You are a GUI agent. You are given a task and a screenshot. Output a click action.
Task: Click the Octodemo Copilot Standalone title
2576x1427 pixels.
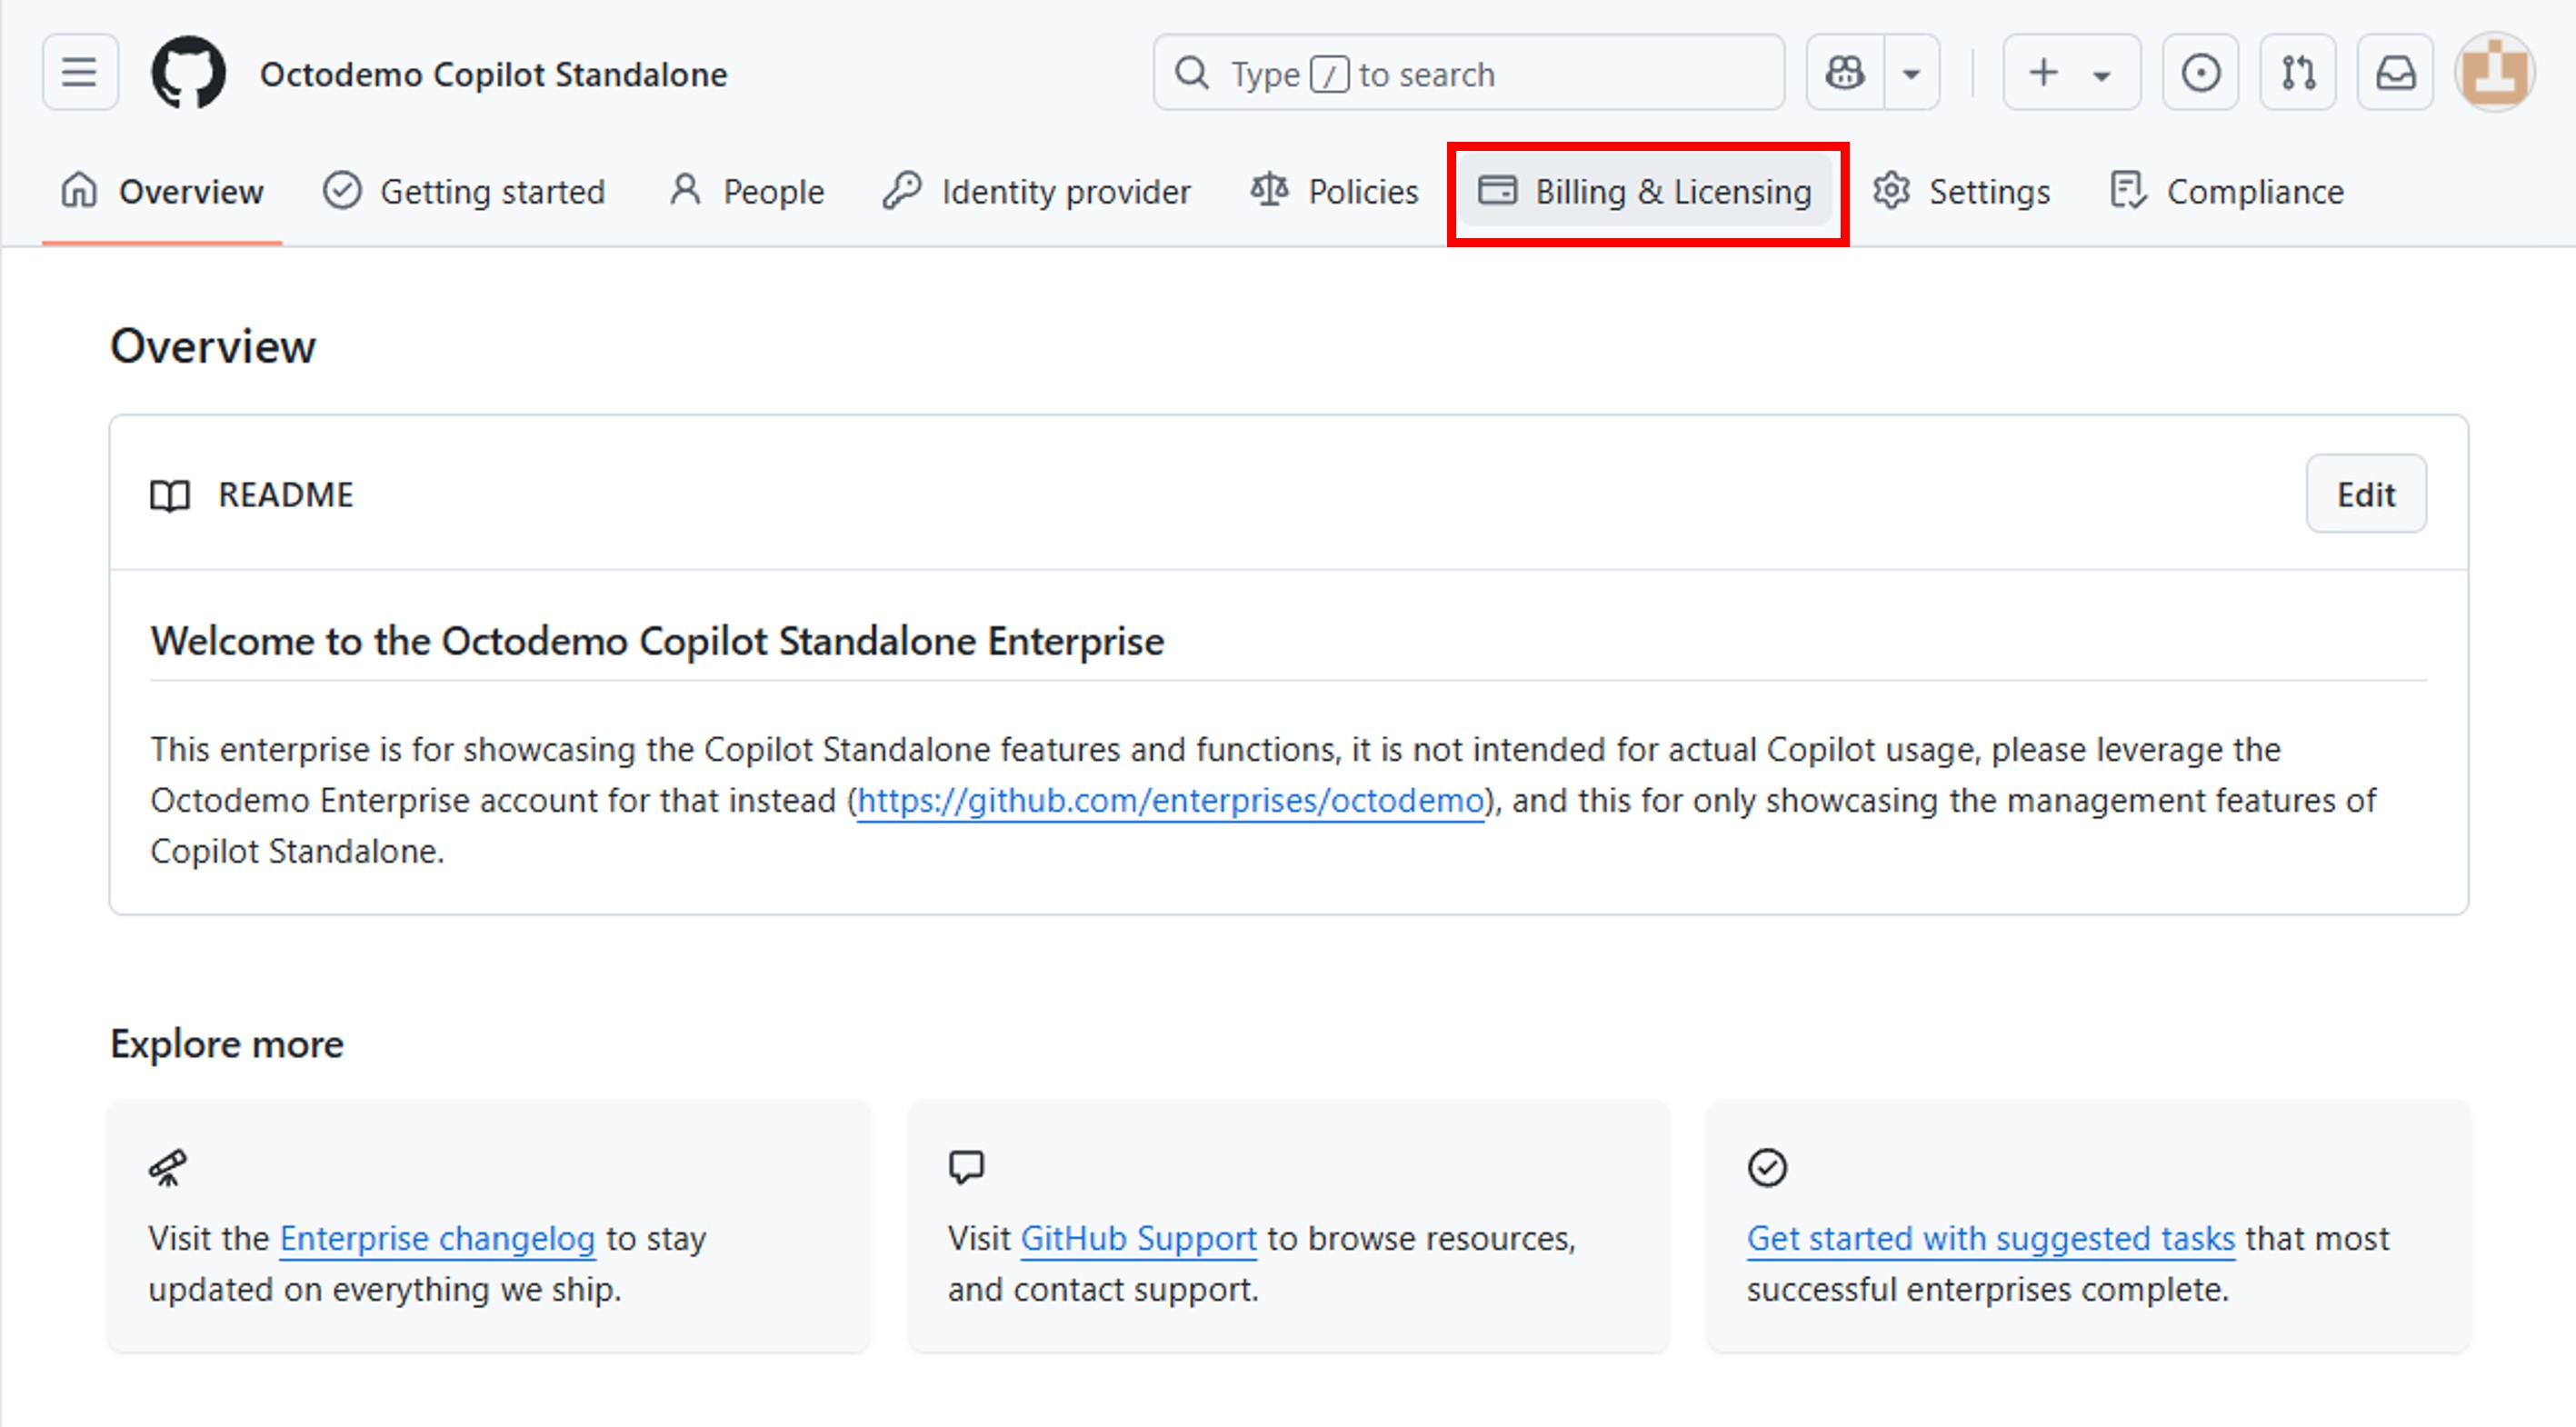(494, 75)
